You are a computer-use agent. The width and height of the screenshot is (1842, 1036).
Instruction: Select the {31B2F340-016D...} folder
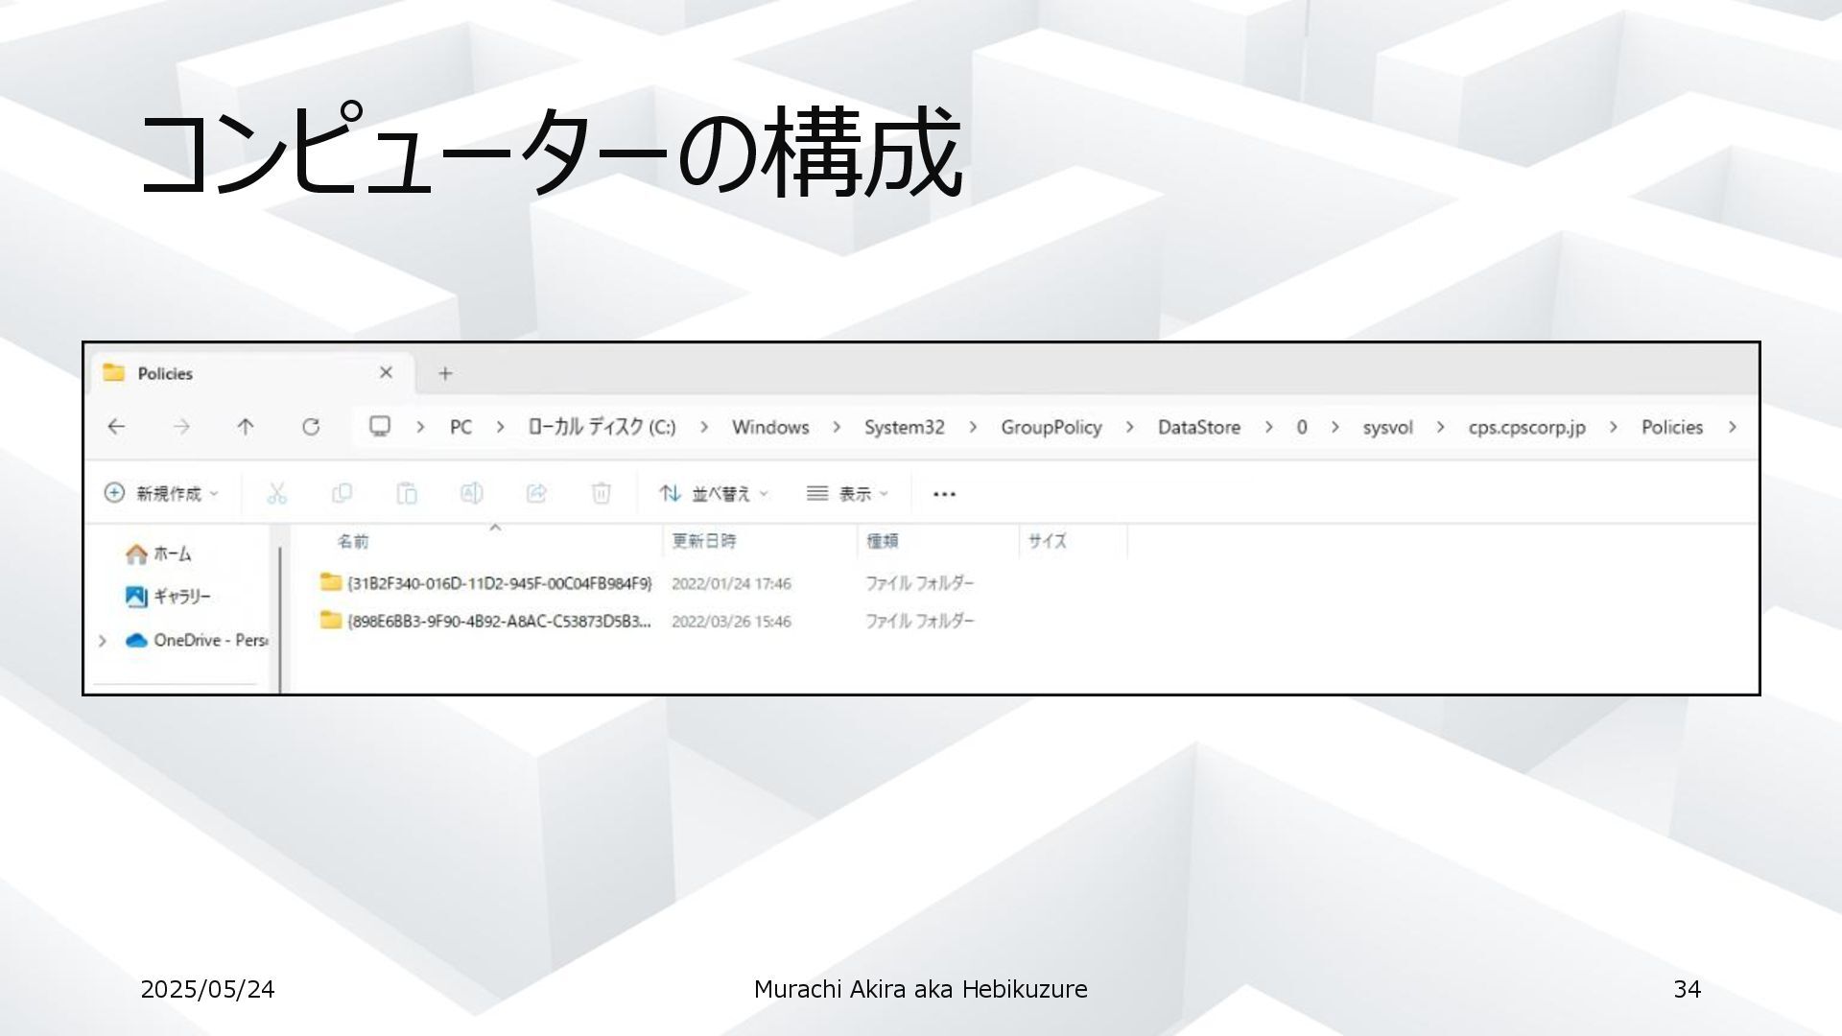tap(498, 583)
